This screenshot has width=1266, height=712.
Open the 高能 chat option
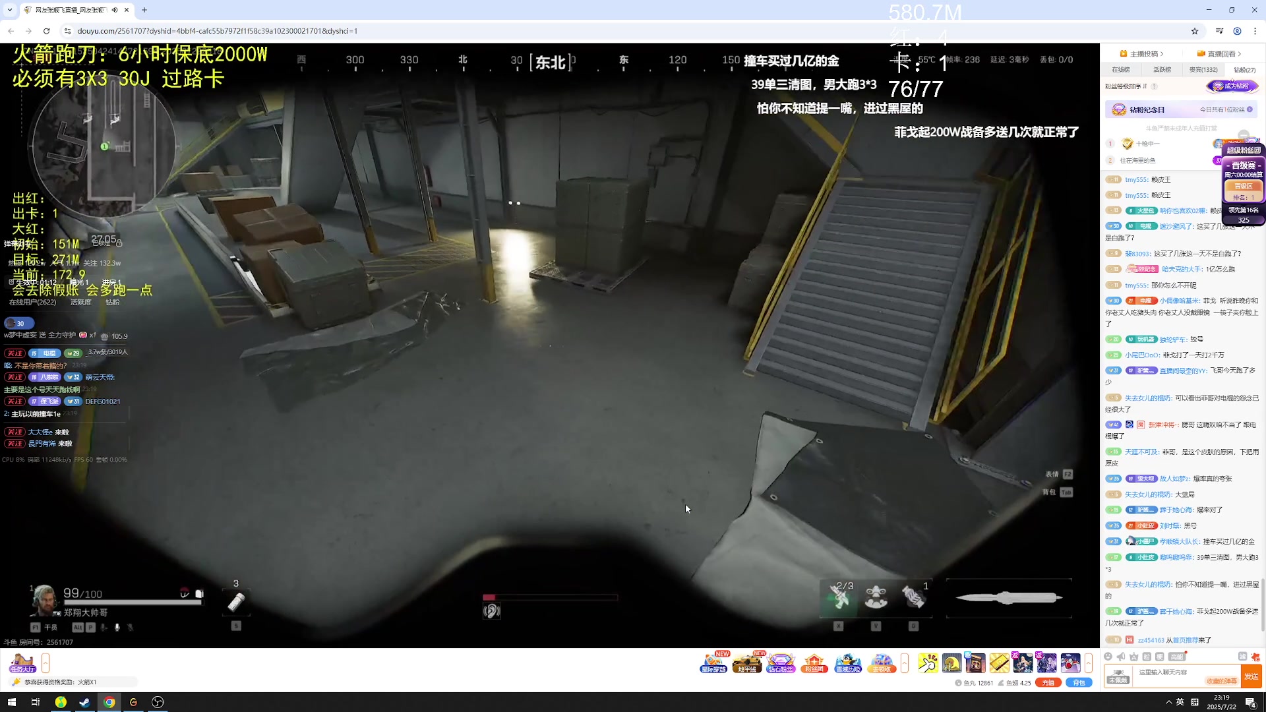point(1177,657)
